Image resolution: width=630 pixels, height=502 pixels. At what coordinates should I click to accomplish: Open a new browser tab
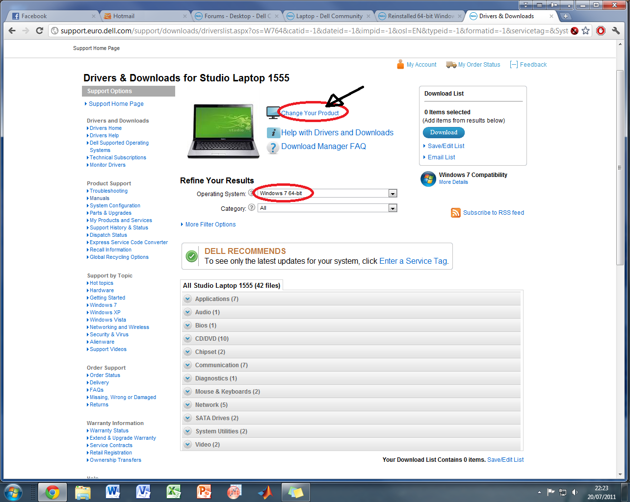click(565, 16)
